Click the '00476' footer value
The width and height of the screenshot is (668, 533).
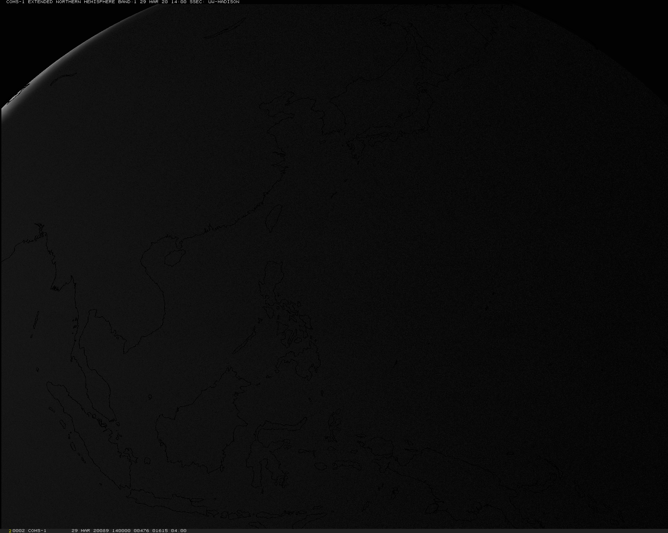[x=141, y=531]
